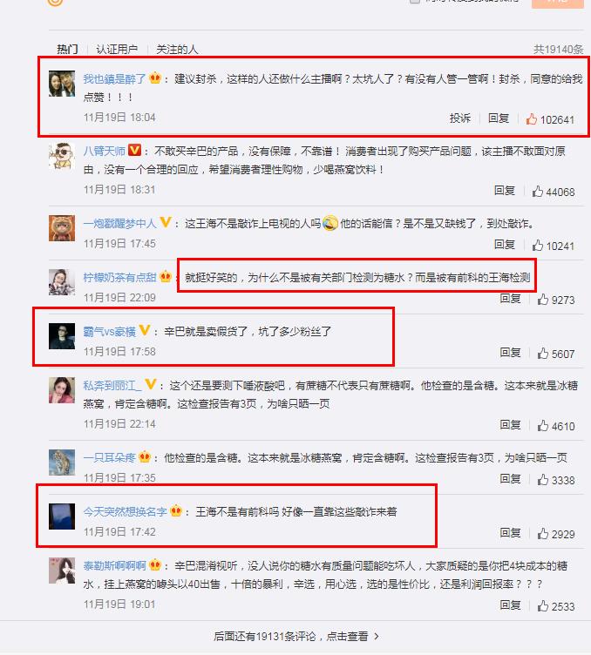Screen dimensions: 591x655
Task: Click the orange submit button at top
Action: (x=557, y=3)
